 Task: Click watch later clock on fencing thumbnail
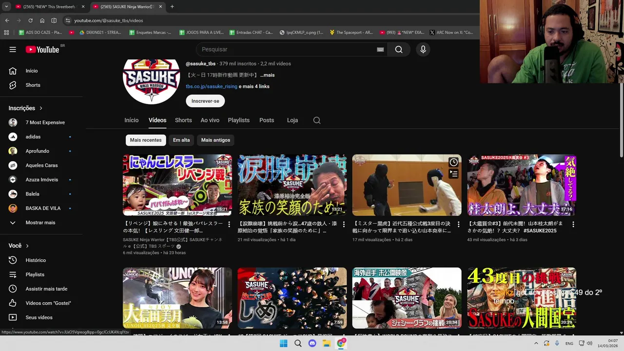click(x=453, y=162)
